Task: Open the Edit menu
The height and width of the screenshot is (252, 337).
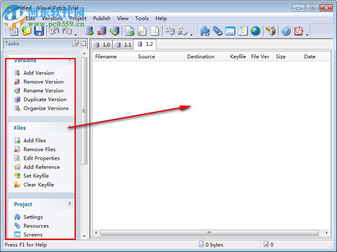Action: (30, 18)
